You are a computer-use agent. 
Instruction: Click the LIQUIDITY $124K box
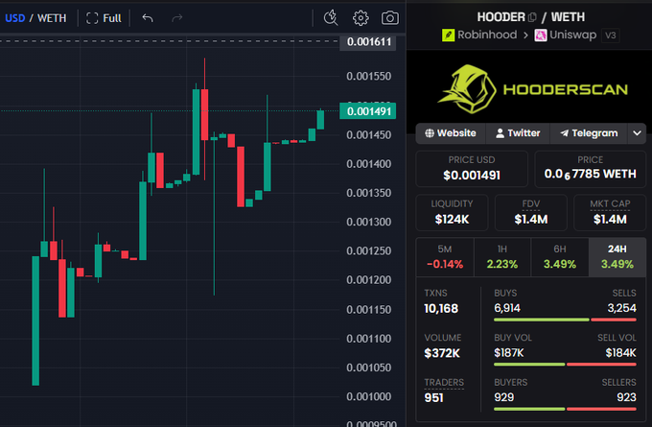point(452,212)
